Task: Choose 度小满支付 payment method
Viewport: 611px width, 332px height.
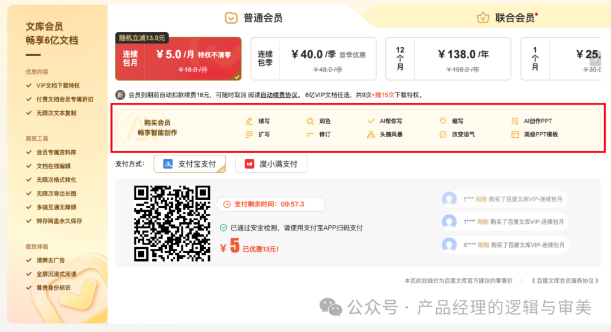Action: coord(271,164)
